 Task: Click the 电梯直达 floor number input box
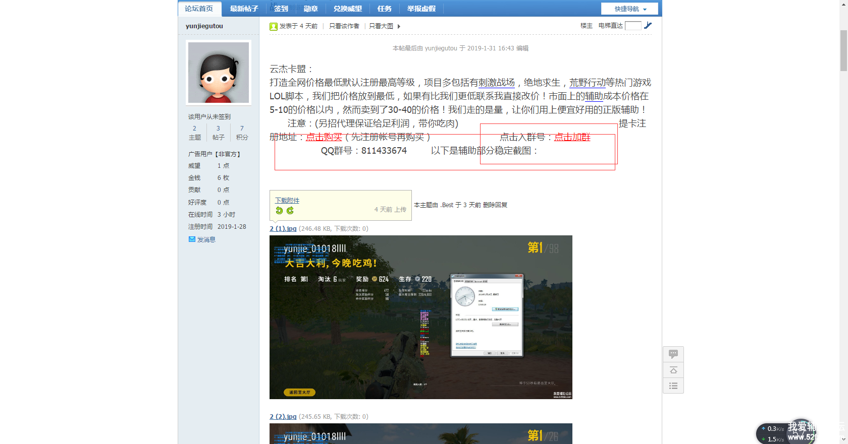coord(633,26)
